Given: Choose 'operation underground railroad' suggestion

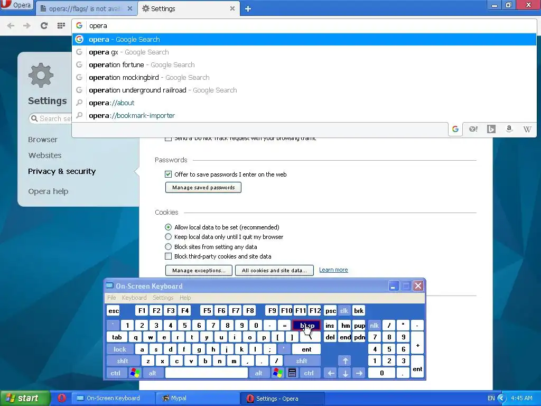Looking at the screenshot, I should click(x=304, y=90).
